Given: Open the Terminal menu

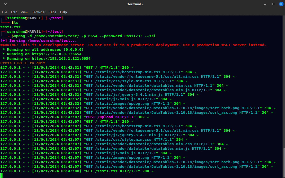Looking at the screenshot, I should point(39,12).
